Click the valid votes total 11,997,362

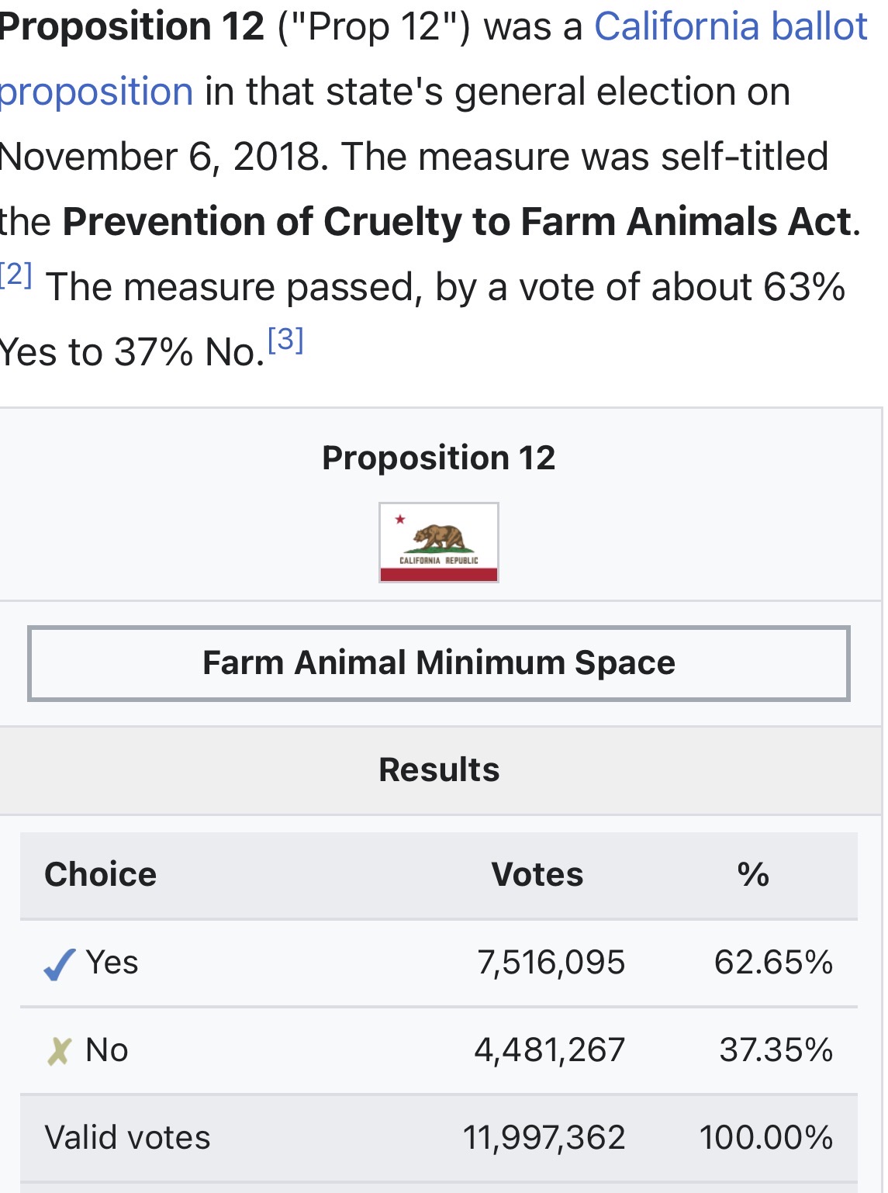(x=544, y=1138)
